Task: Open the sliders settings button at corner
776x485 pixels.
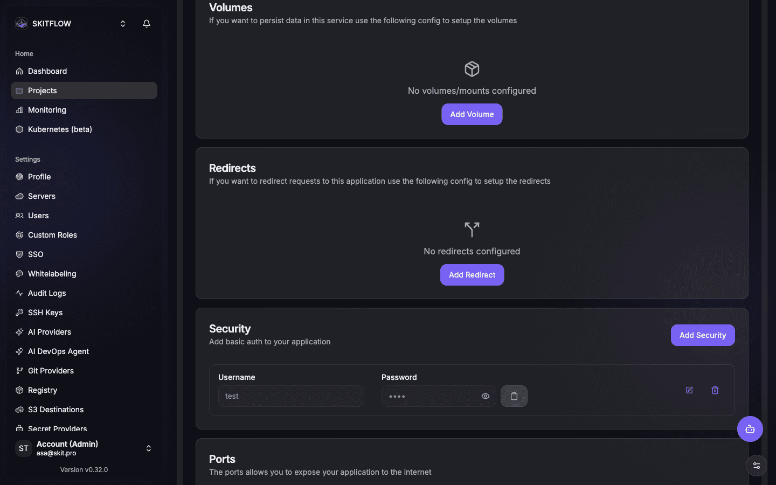Action: [757, 466]
